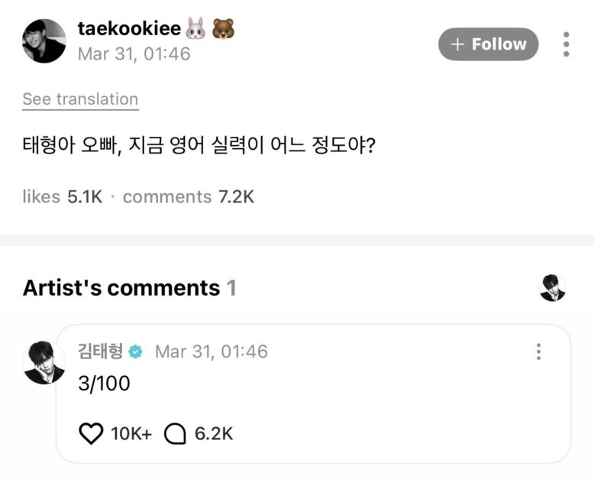Click the bear emoji in the username

(x=223, y=29)
